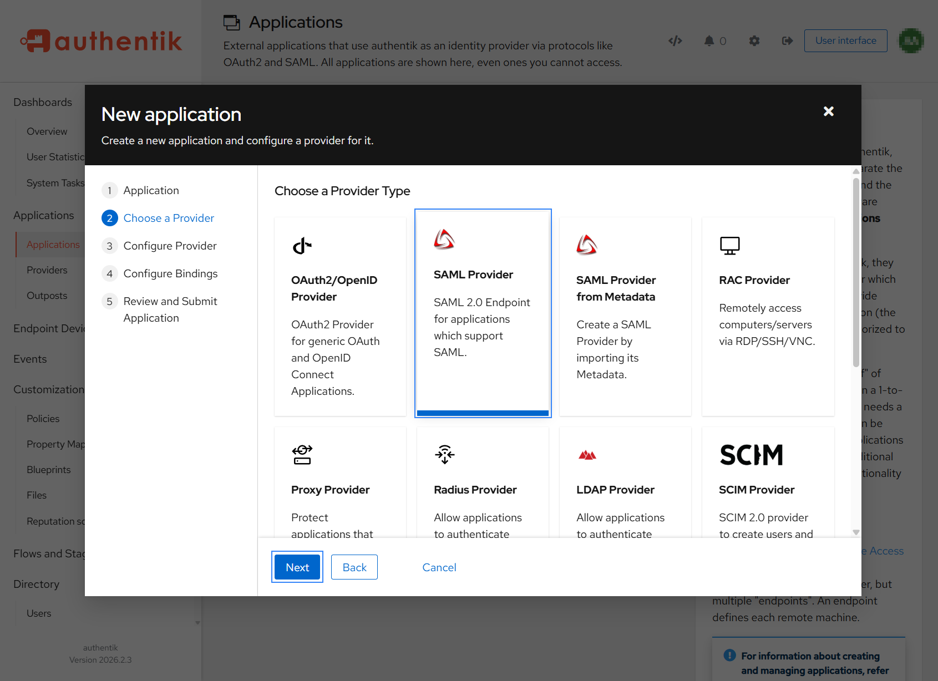Open Providers in the sidebar

tap(47, 270)
